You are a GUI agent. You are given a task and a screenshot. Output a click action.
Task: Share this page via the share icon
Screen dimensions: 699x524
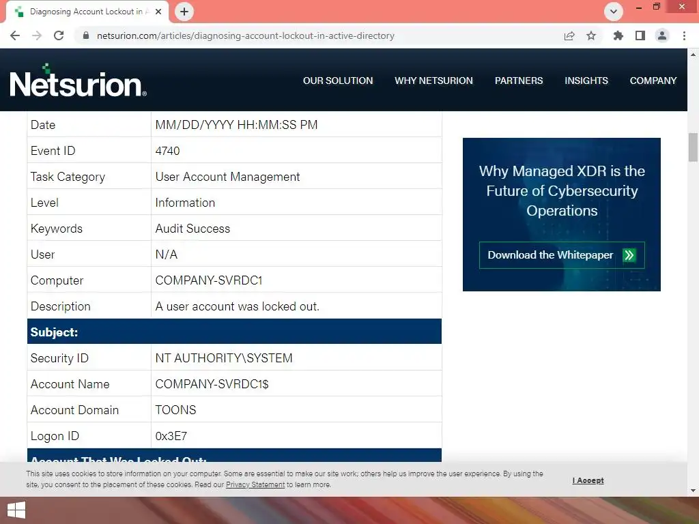click(569, 35)
